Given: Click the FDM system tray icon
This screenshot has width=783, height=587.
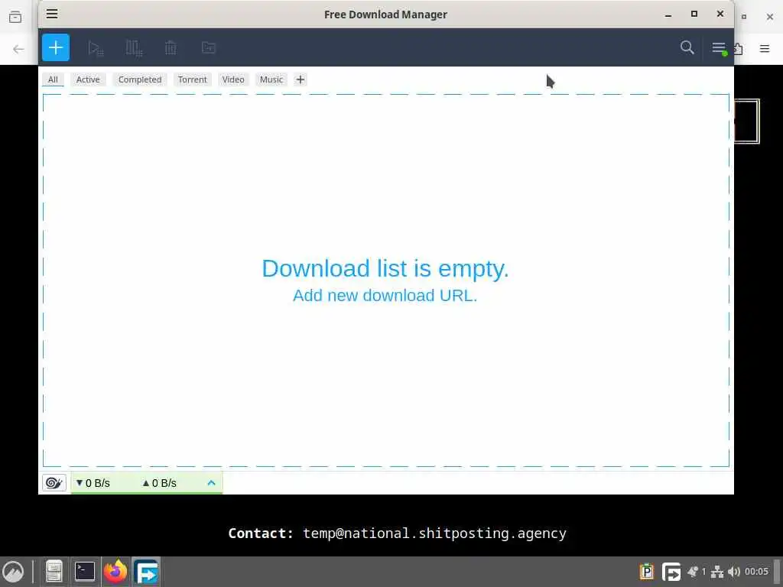Looking at the screenshot, I should (x=671, y=572).
